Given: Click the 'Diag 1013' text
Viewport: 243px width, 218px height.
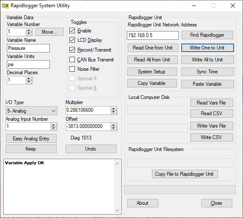Looking at the screenshot, I should 81,138.
